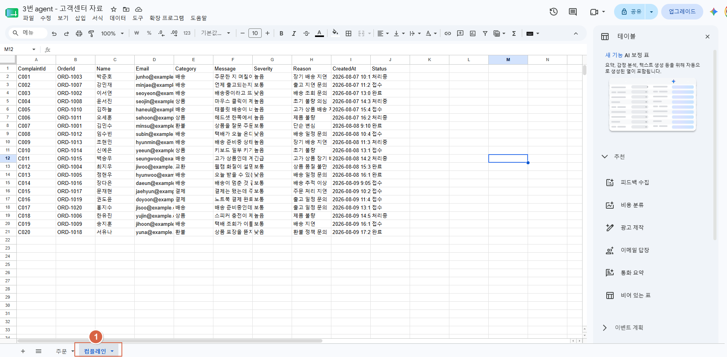The width and height of the screenshot is (727, 357).
Task: Click the font size field
Action: click(255, 33)
